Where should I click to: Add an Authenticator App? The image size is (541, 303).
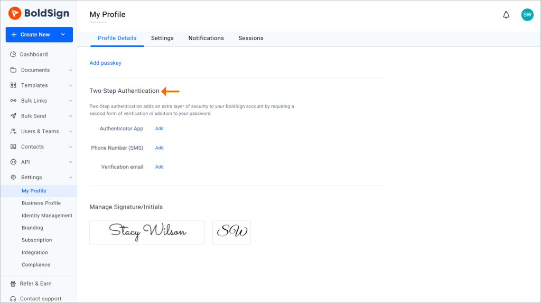159,129
